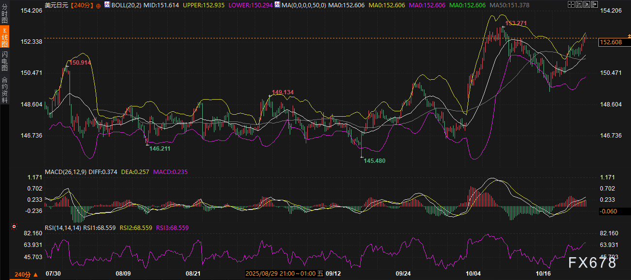The height and width of the screenshot is (280, 631).
Task: Click the red alert dot icon above RSI
Action: pyautogui.click(x=14, y=227)
